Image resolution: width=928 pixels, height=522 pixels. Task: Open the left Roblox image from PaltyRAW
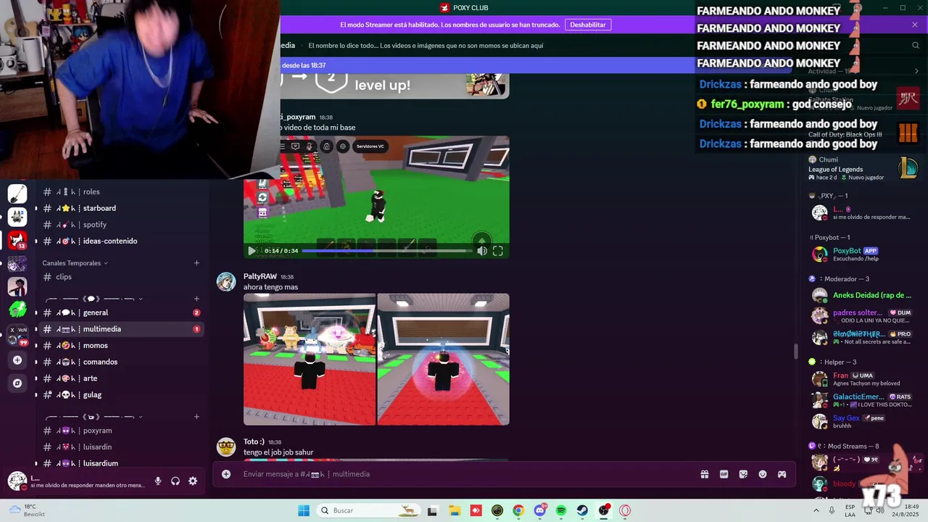[x=310, y=359]
